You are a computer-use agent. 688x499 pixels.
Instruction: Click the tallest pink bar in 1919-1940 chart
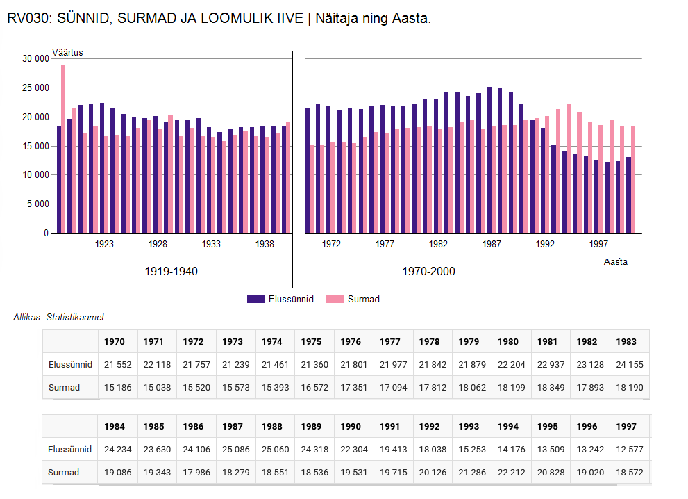point(63,149)
